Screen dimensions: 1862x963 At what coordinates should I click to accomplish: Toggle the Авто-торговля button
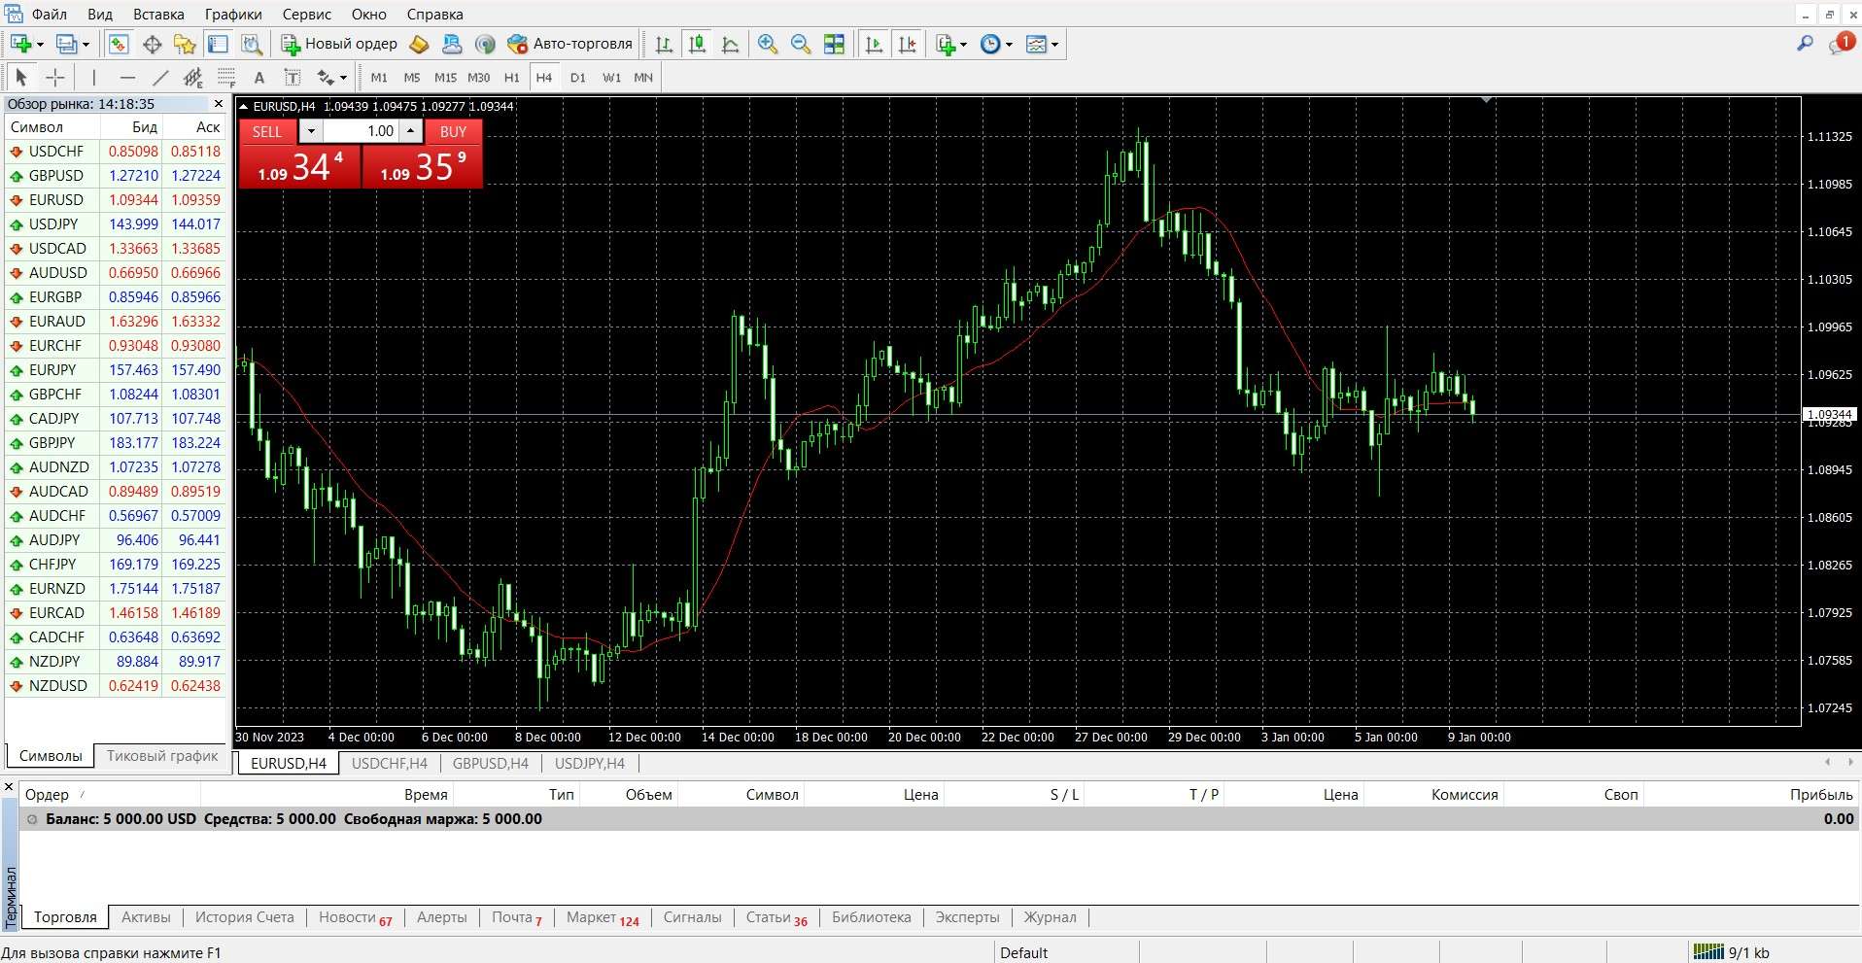pos(570,44)
